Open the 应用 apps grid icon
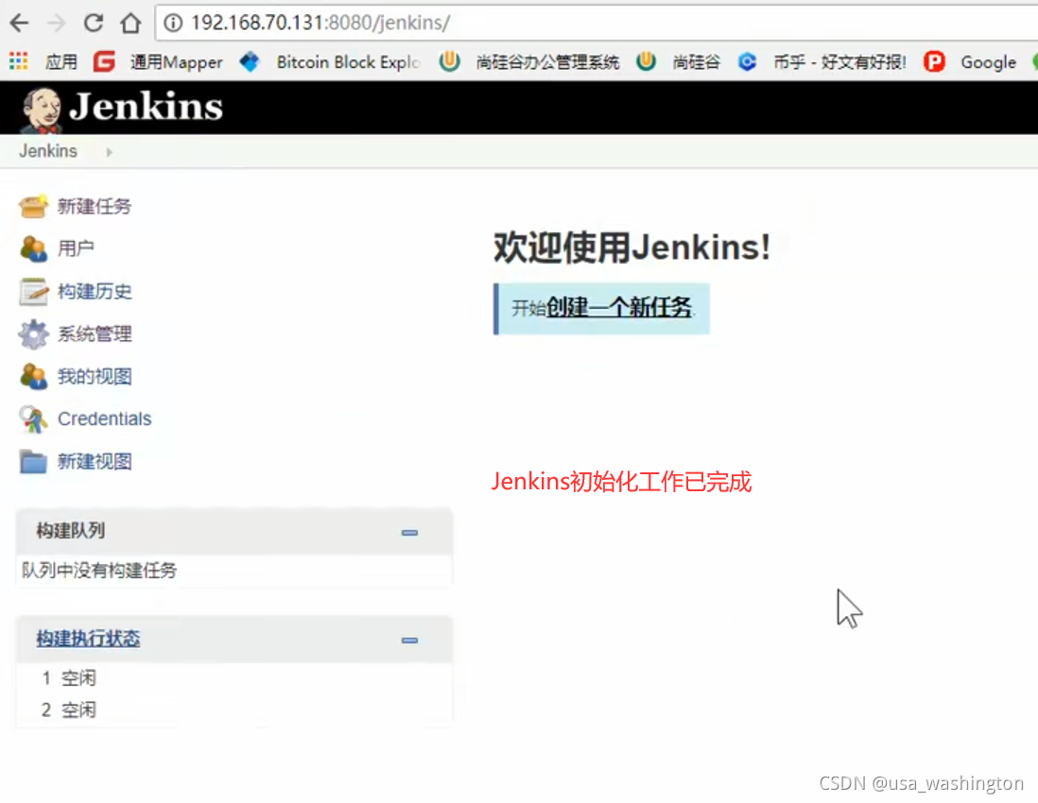1038x803 pixels. (x=19, y=61)
